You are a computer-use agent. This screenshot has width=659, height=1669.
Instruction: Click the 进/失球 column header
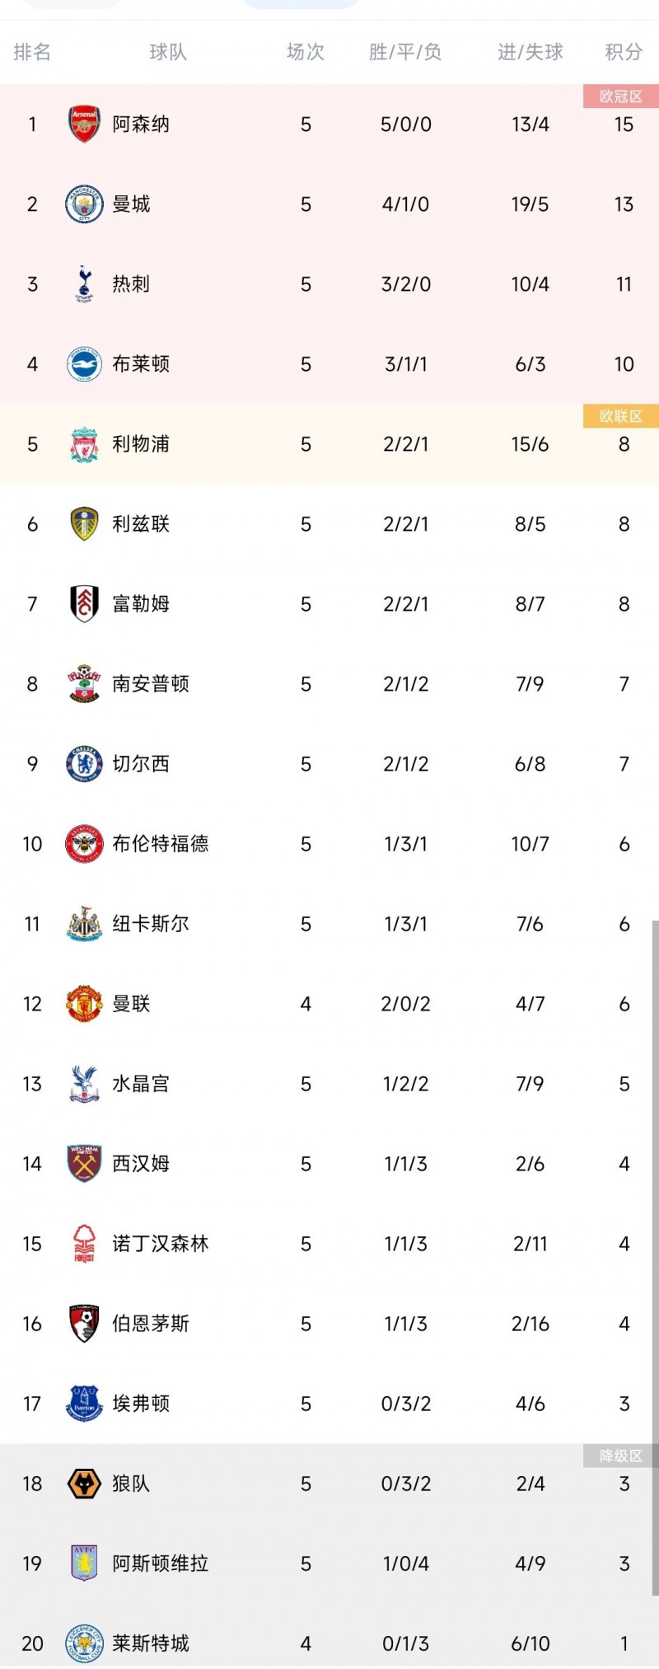tap(530, 53)
